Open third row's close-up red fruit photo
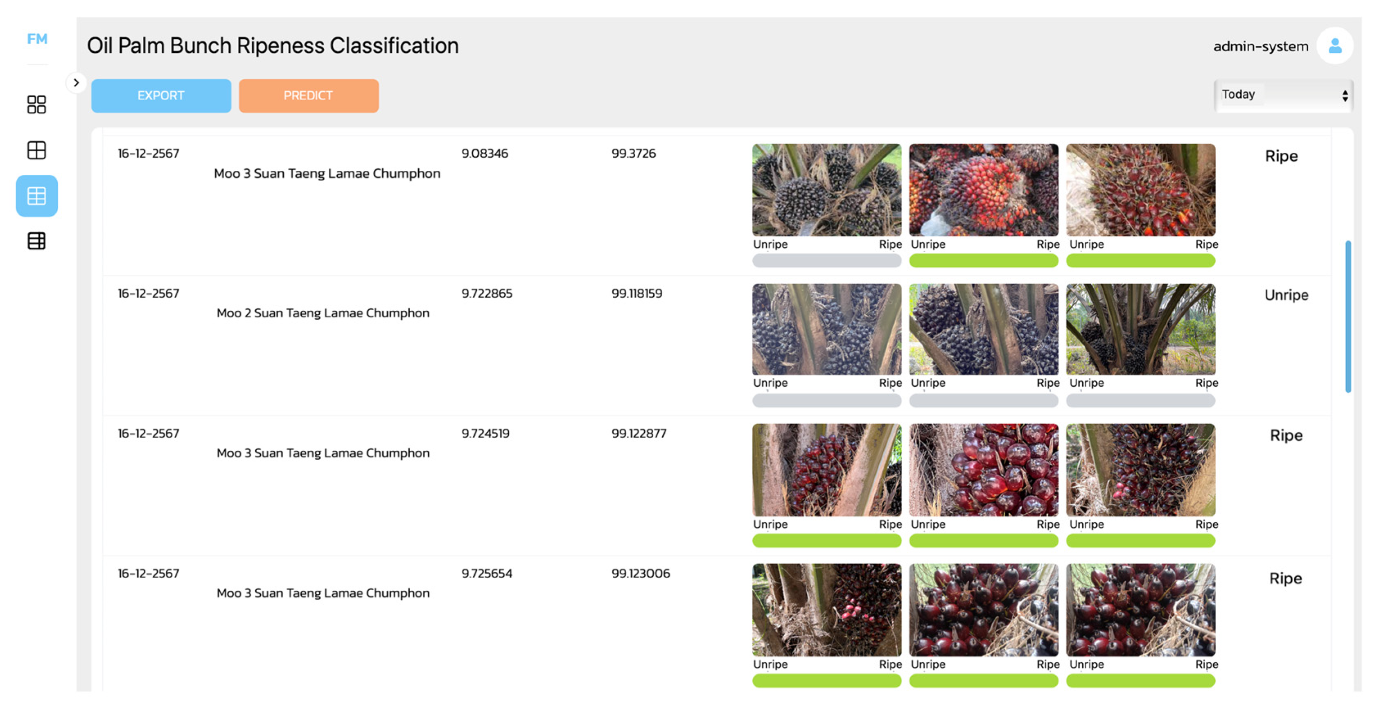 (x=983, y=470)
